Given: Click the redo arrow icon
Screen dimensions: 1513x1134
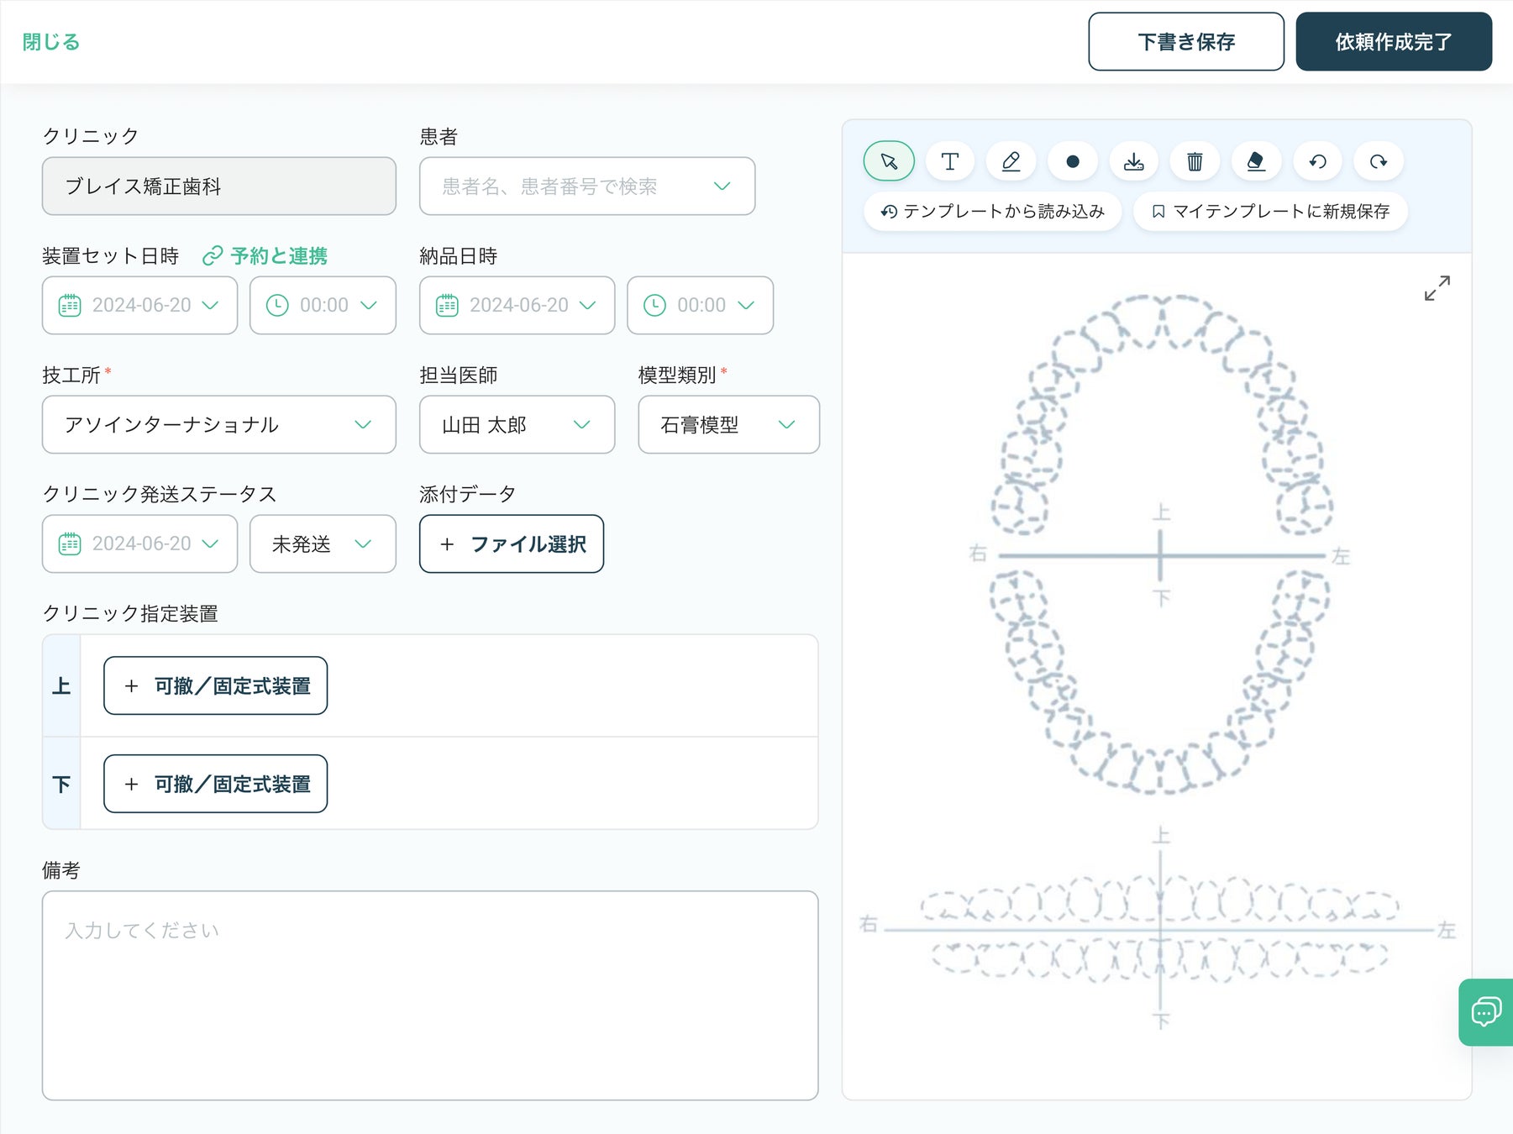Looking at the screenshot, I should [x=1379, y=161].
